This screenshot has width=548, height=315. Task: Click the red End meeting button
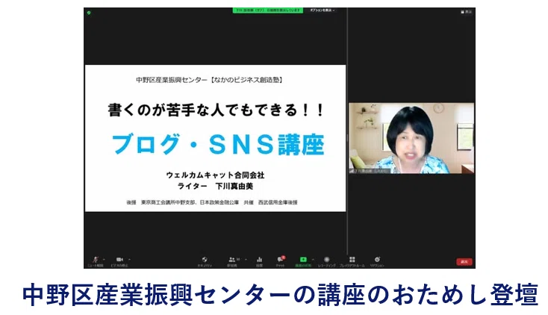click(464, 261)
